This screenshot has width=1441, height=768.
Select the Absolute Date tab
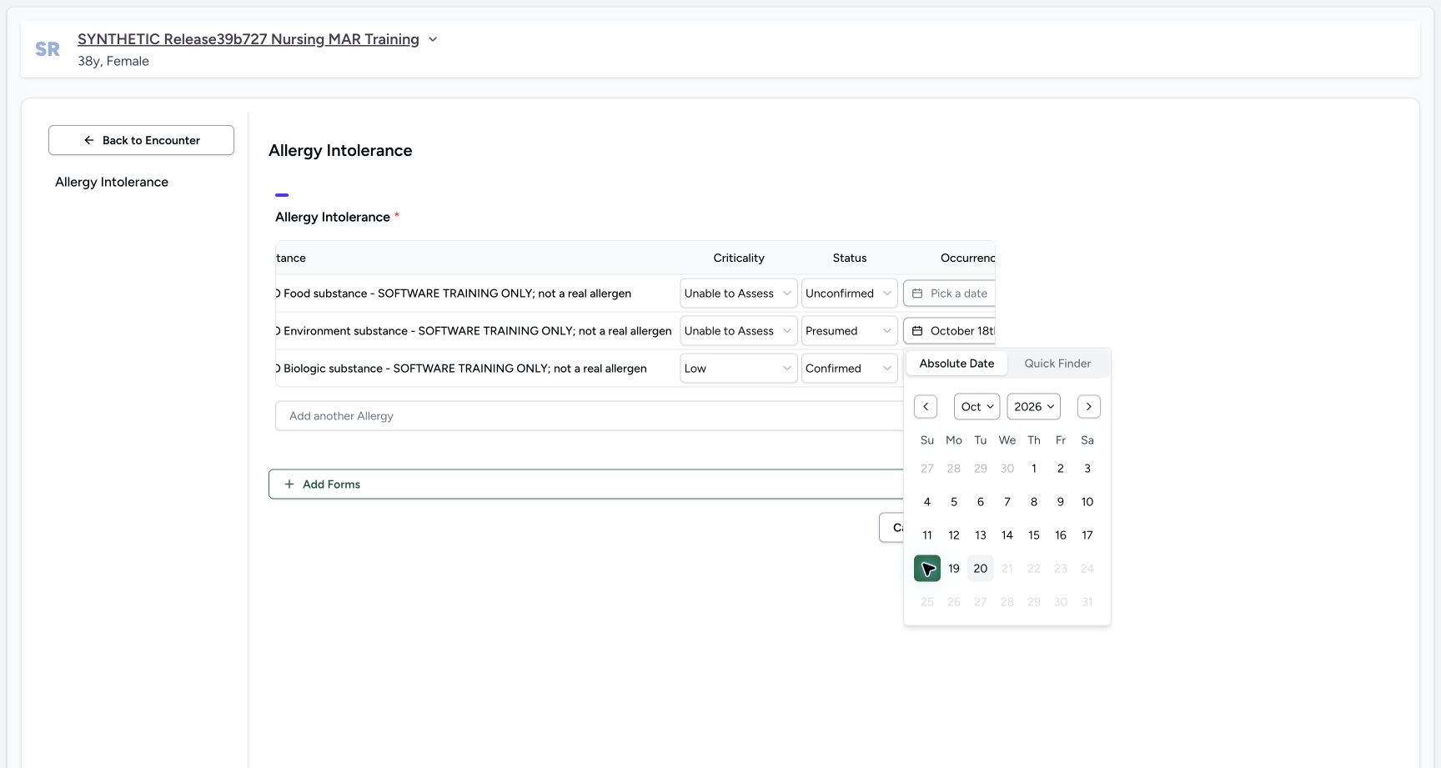956,364
